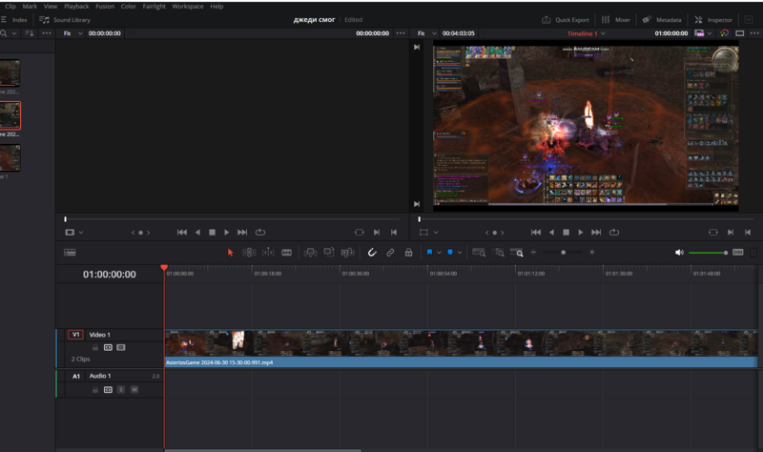Open the Mixer panel

(x=615, y=20)
